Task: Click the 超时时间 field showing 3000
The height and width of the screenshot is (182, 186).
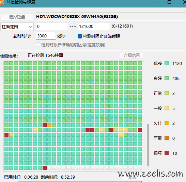Action: pos(46,36)
